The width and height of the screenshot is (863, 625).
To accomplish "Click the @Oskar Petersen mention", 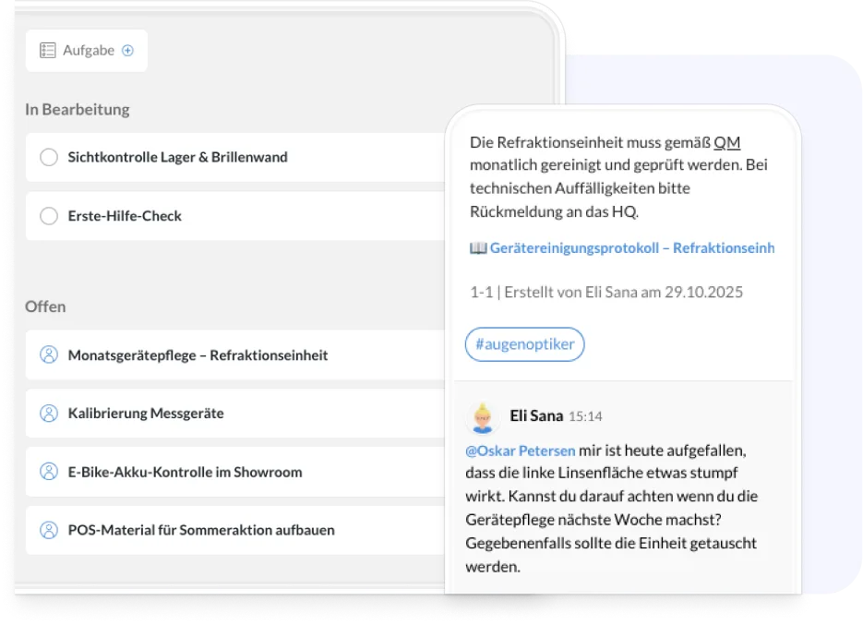I will tap(521, 451).
